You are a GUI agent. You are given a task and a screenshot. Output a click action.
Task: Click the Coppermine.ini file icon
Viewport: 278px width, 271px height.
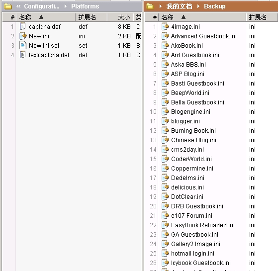165,168
